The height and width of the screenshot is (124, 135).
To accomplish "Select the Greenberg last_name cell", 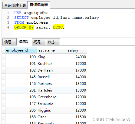I will (x=52, y=97).
